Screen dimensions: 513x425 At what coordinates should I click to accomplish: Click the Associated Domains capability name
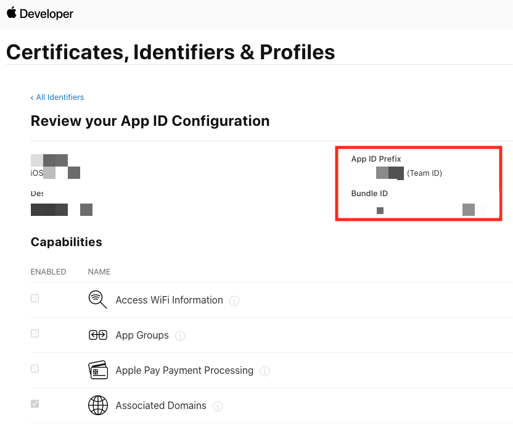coord(161,406)
